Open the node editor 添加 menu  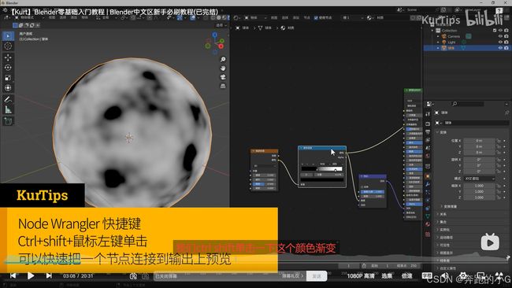(296, 17)
